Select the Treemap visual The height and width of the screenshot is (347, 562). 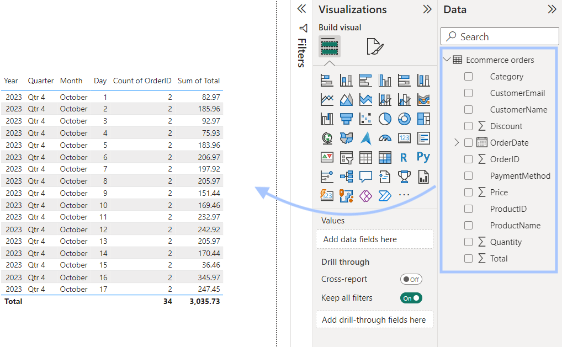click(x=423, y=119)
